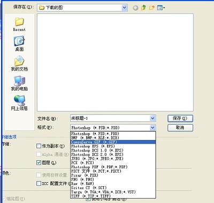The image size is (214, 203).
Task: Go to the Desktop (桌面) shortcut
Action: click(x=19, y=44)
